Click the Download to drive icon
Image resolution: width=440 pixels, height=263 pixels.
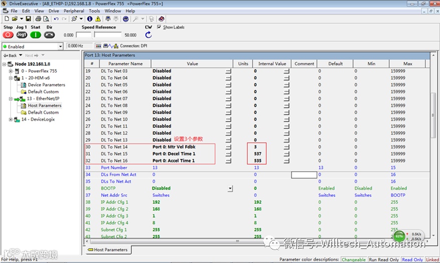[108, 19]
